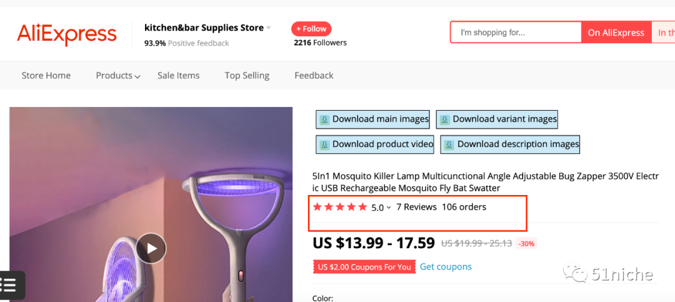Image resolution: width=675 pixels, height=302 pixels.
Task: Expand the Products menu dropdown
Action: point(137,76)
